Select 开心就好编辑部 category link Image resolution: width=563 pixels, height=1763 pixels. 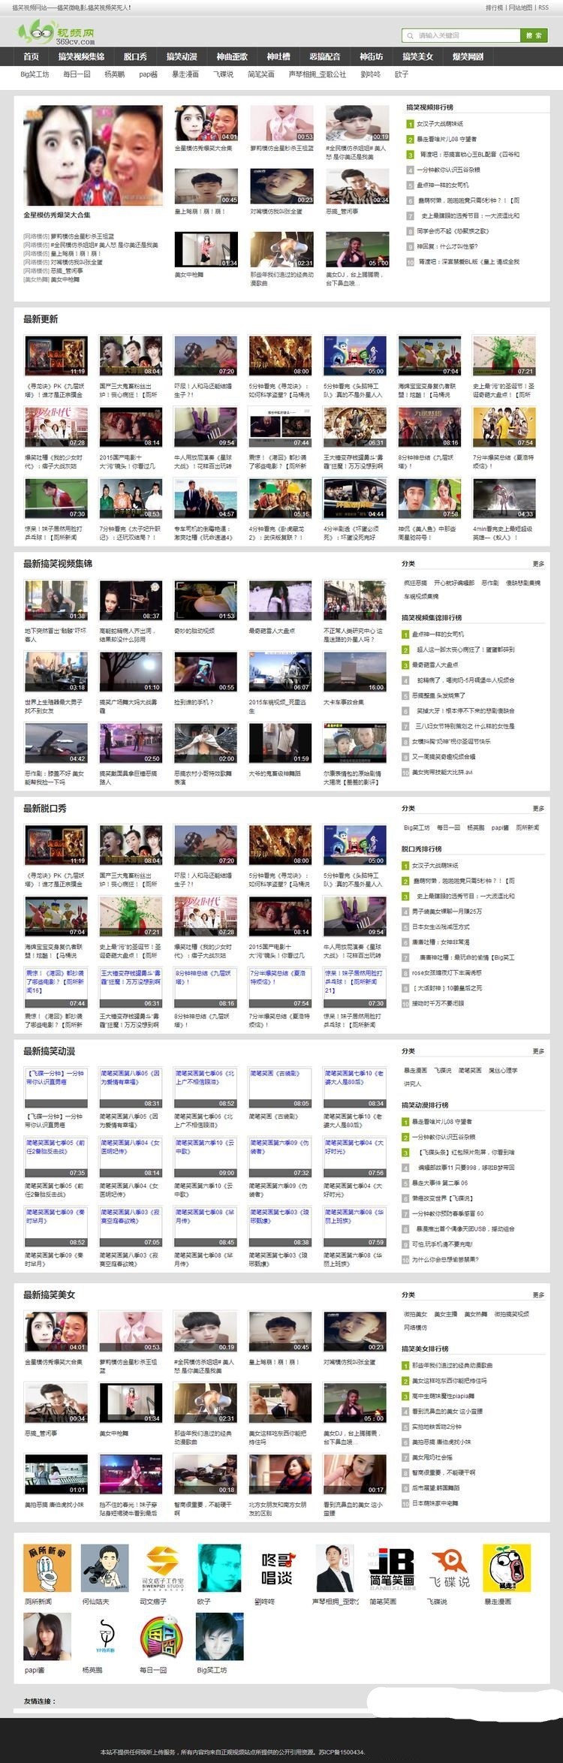point(453,583)
